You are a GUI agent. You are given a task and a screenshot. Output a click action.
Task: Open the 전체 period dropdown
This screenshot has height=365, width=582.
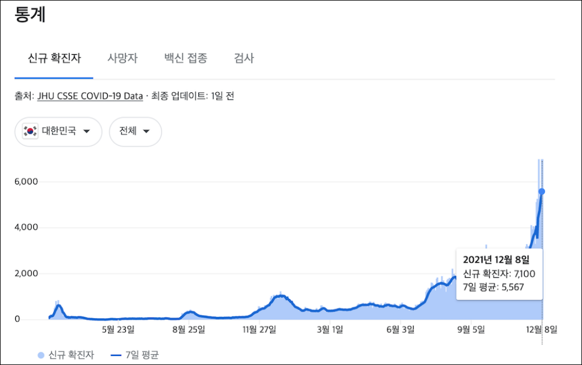point(135,131)
